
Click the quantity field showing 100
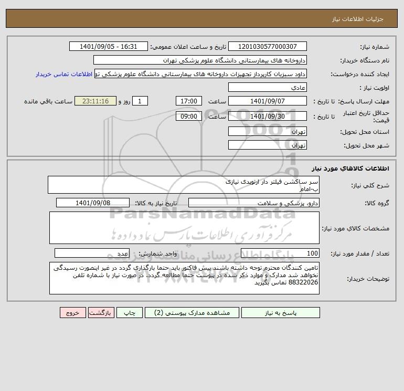[x=280, y=253]
